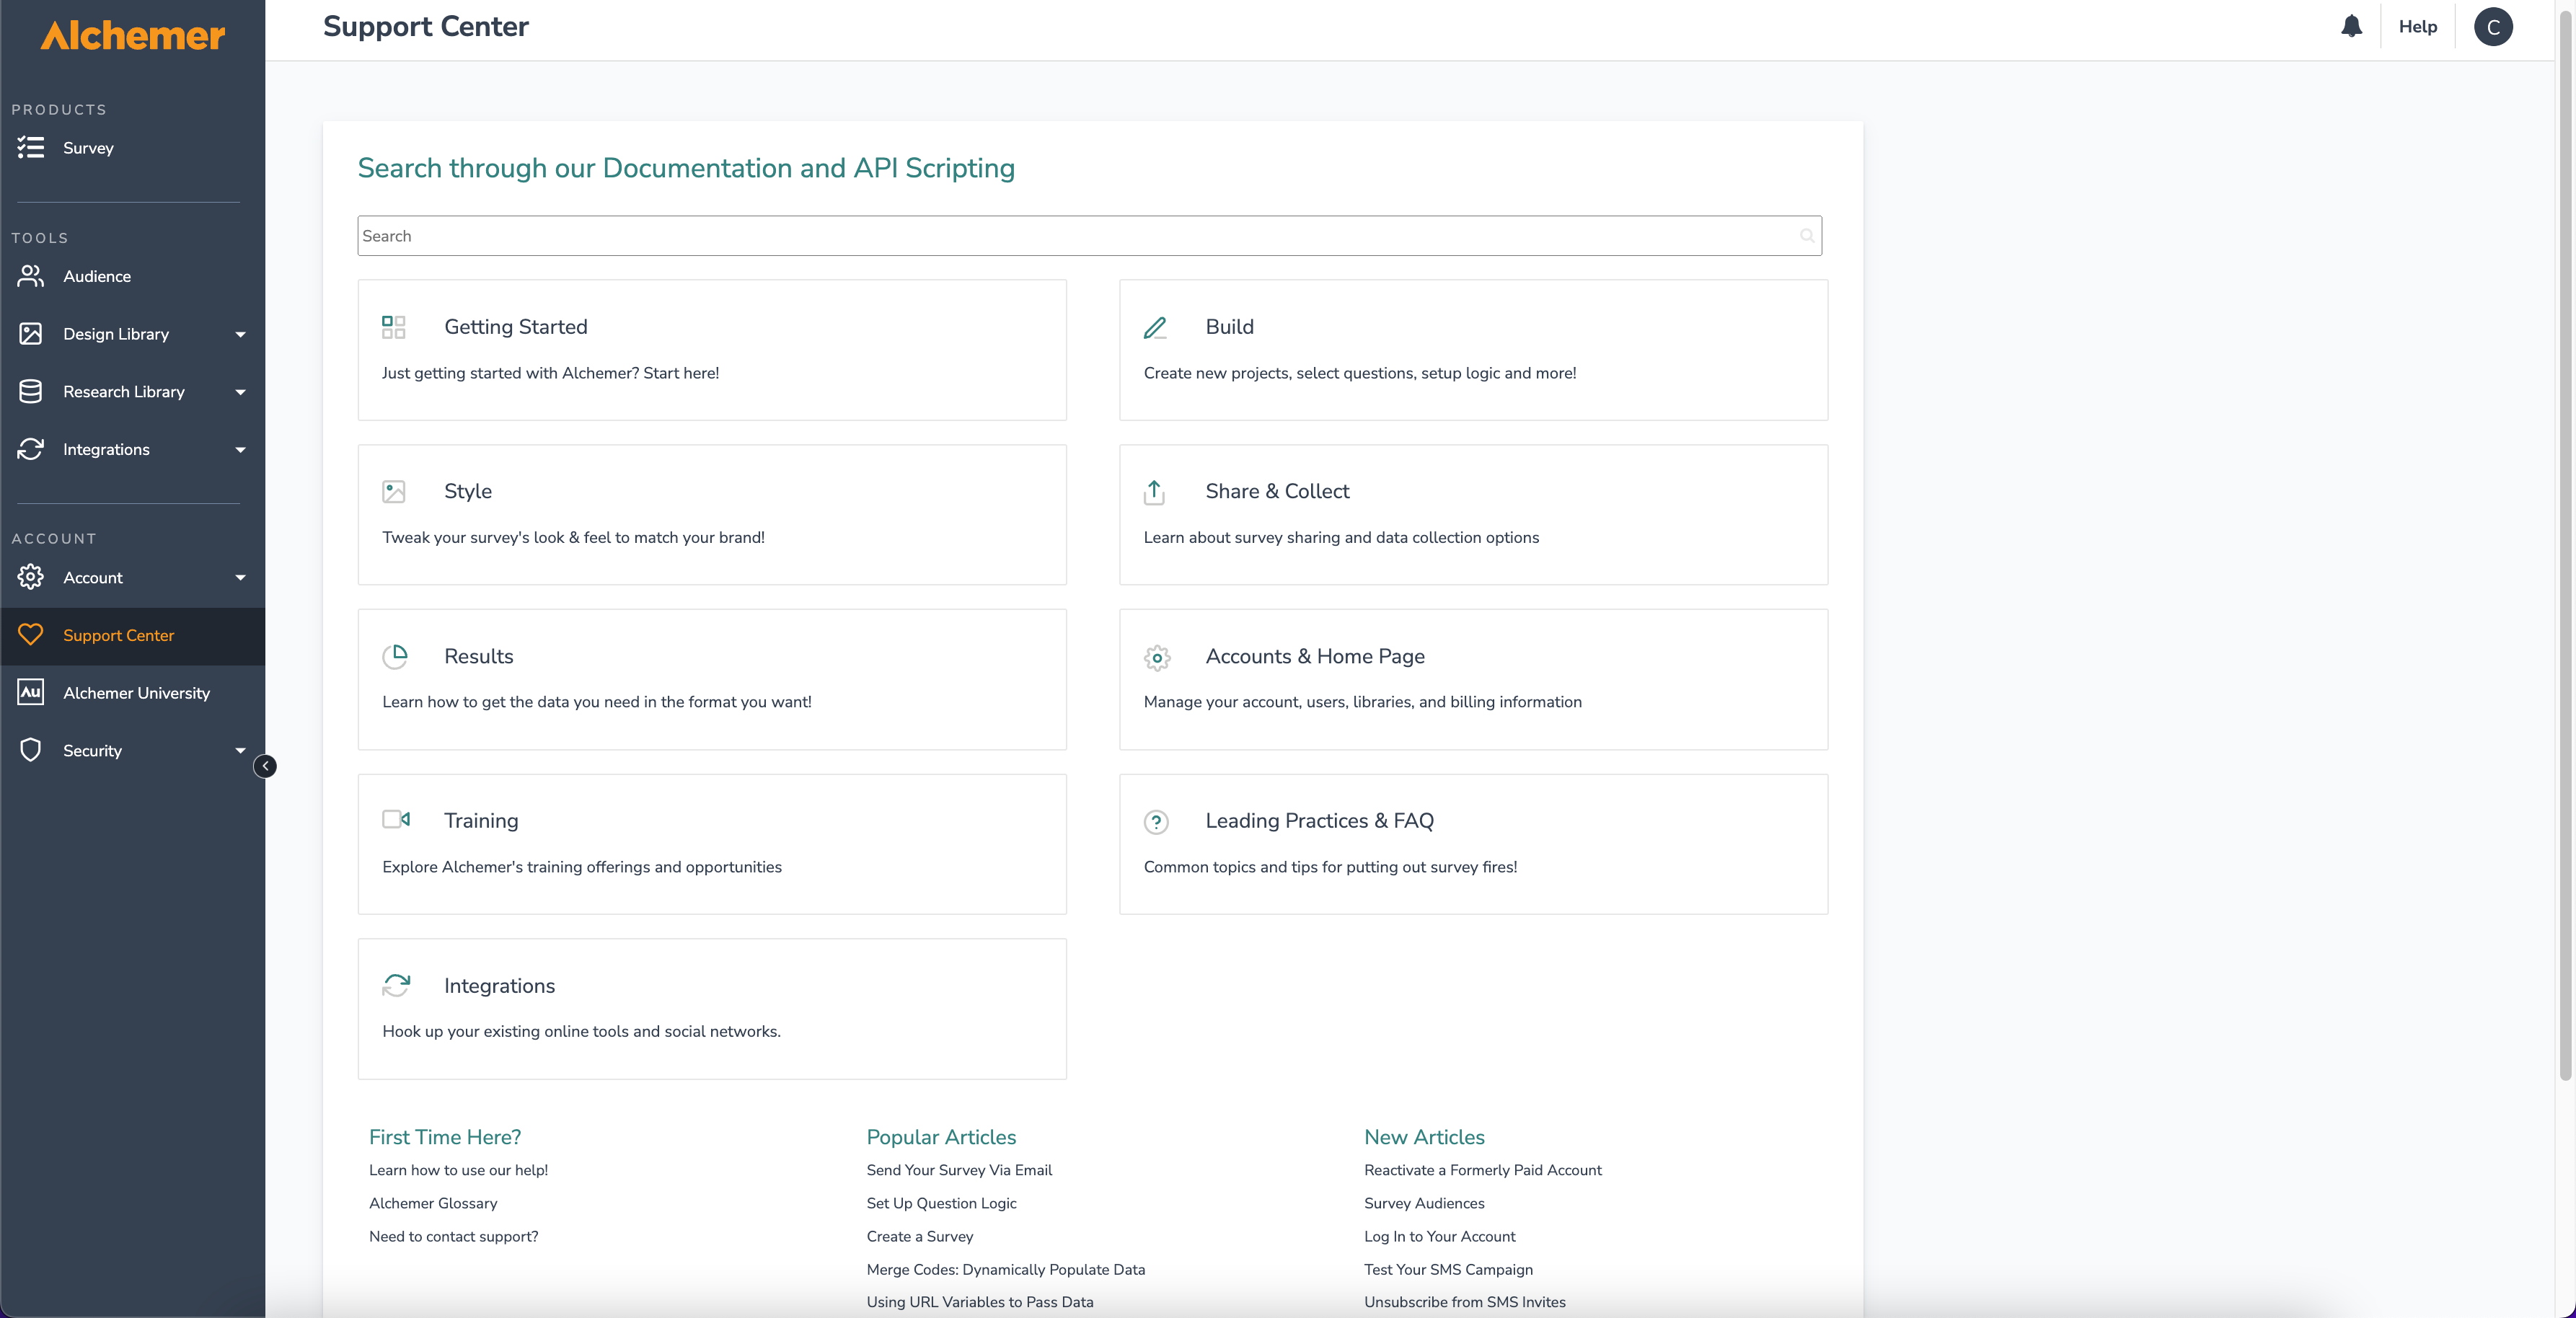Click 'Explore Alchemer's training offerings' description

point(581,867)
